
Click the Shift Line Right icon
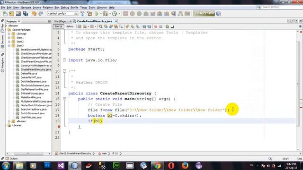click(x=150, y=26)
